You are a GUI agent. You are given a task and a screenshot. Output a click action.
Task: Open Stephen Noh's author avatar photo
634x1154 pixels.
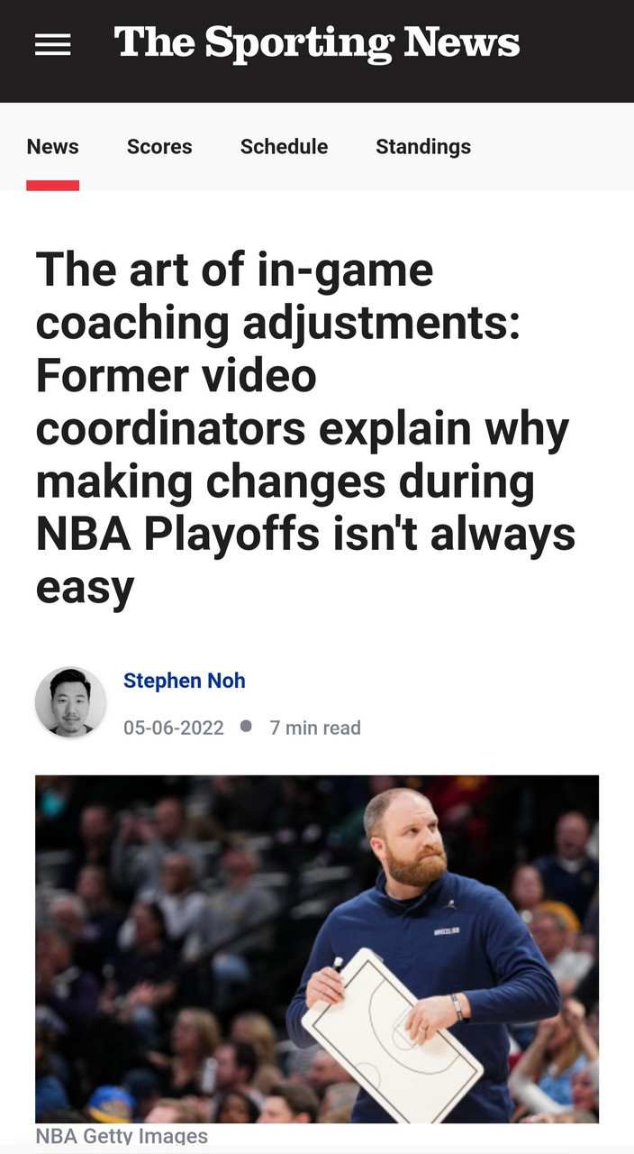(70, 703)
